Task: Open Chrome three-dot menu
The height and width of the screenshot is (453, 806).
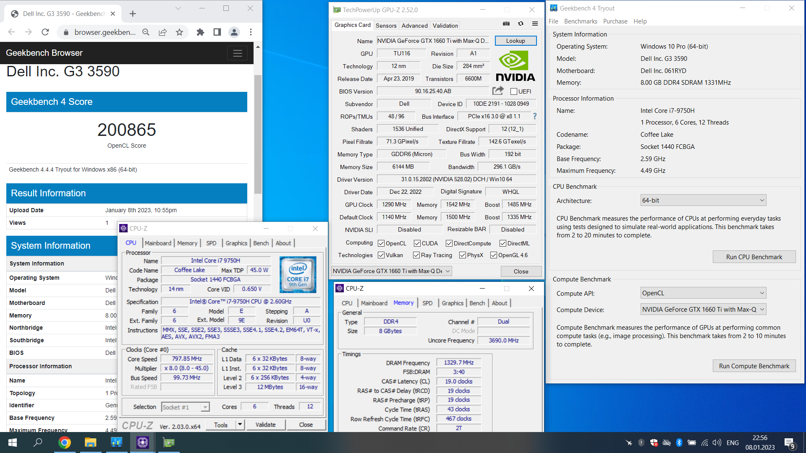Action: 251,32
